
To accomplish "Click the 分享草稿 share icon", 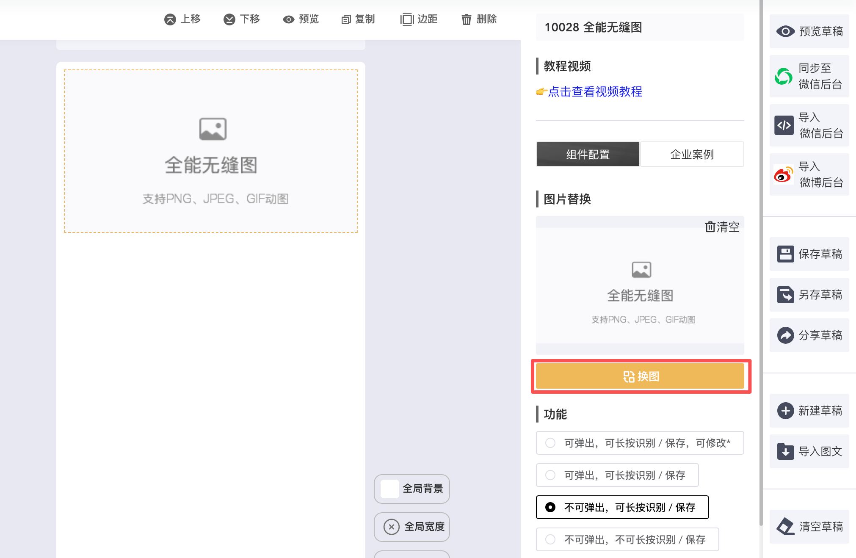I will [x=785, y=335].
